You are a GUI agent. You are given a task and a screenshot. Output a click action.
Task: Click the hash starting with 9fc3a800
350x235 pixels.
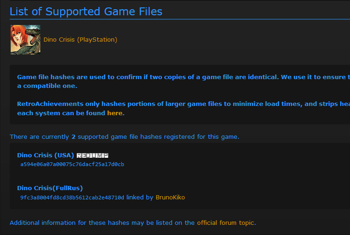coord(72,198)
